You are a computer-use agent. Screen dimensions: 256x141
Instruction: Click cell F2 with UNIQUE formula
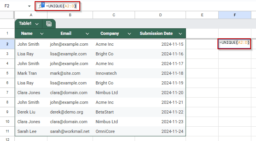coord(234,44)
